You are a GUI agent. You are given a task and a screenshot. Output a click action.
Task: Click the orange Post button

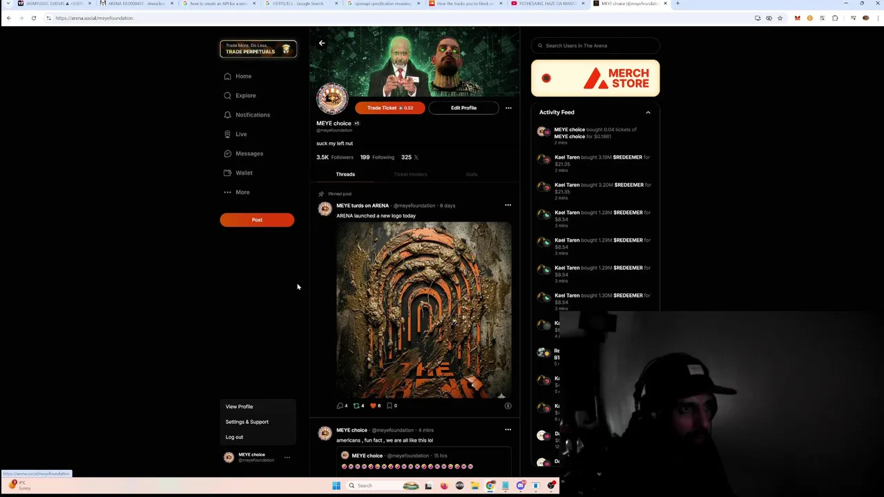point(257,220)
